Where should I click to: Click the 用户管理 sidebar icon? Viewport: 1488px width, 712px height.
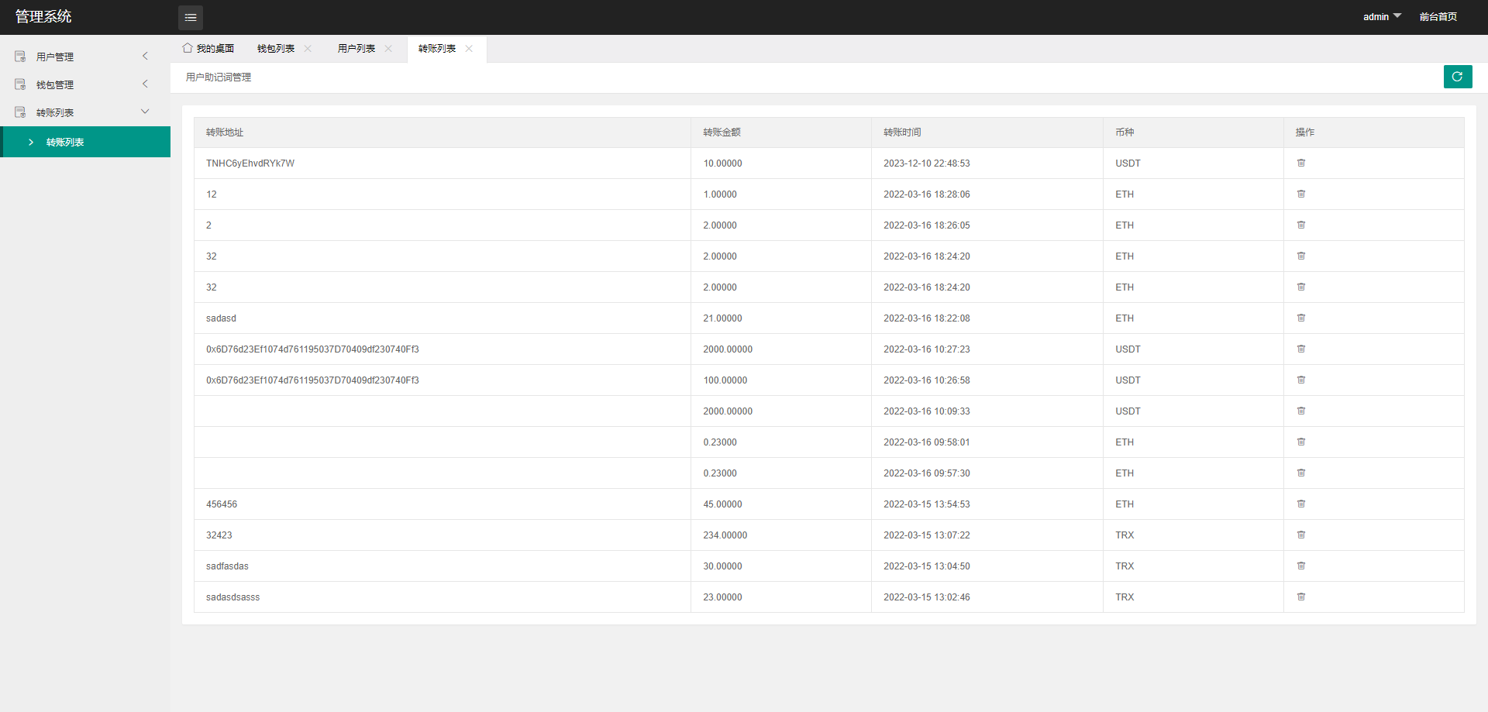click(20, 57)
